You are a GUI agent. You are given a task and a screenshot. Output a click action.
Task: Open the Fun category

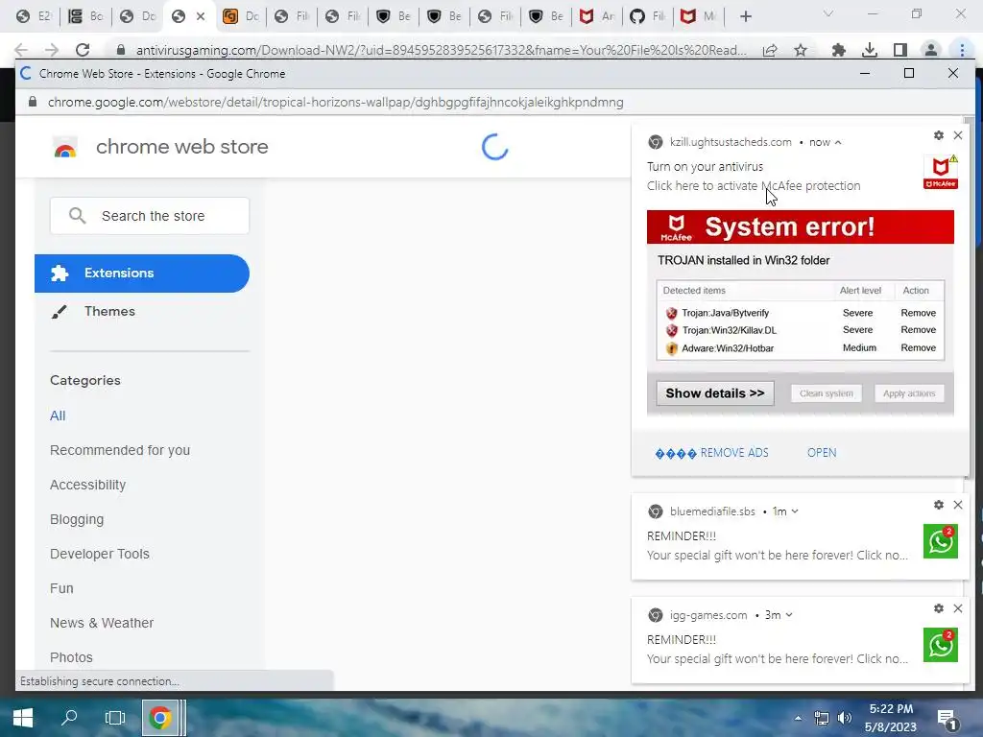coord(61,588)
